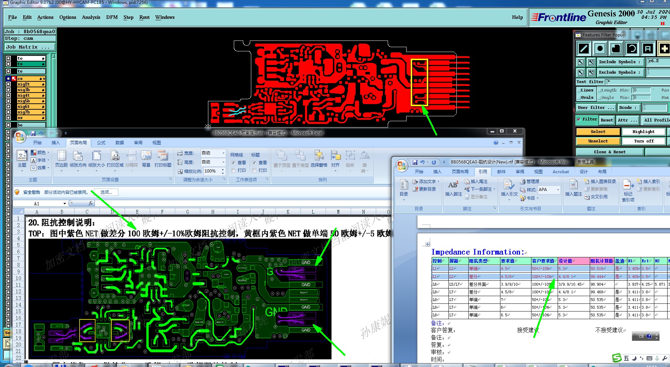Click Include Symbols input field
Screen dimensions: 670x367
[x=658, y=61]
